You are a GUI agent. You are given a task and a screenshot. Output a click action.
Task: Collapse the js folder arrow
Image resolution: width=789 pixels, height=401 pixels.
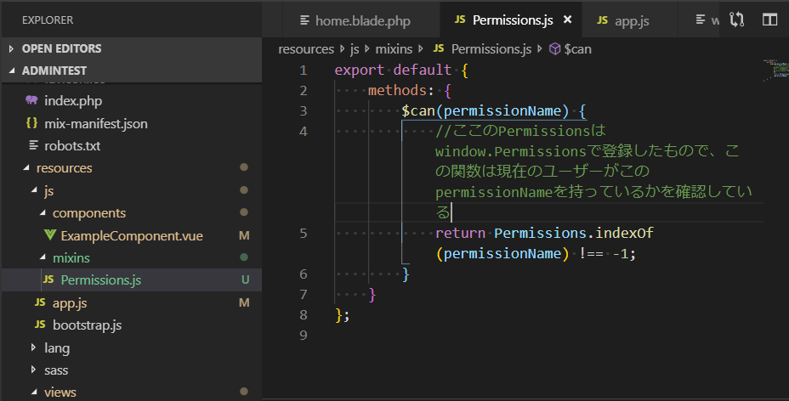pyautogui.click(x=34, y=190)
